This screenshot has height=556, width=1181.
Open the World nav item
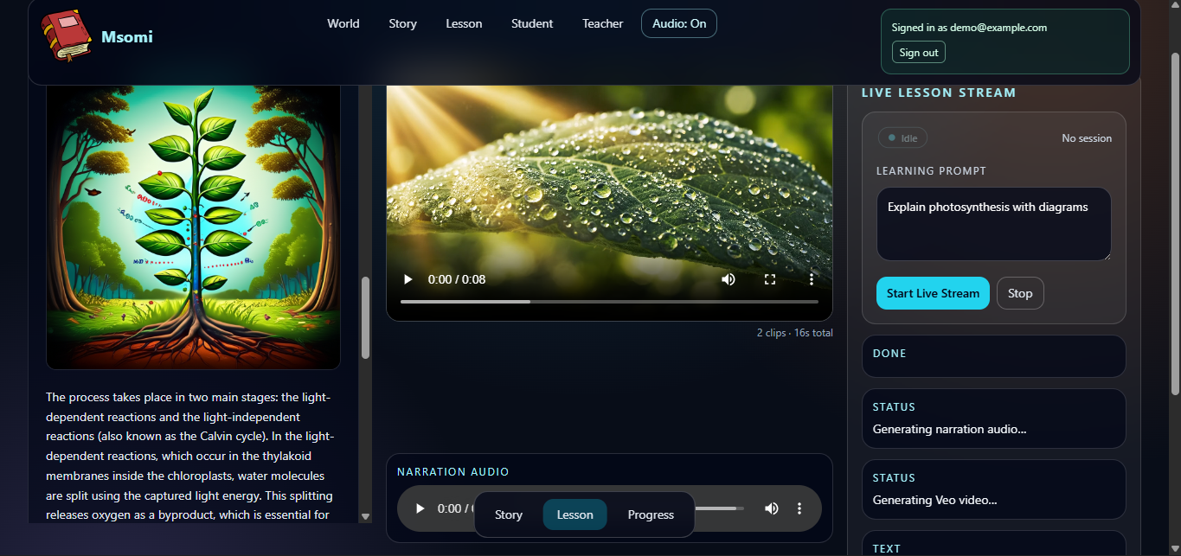pos(343,23)
